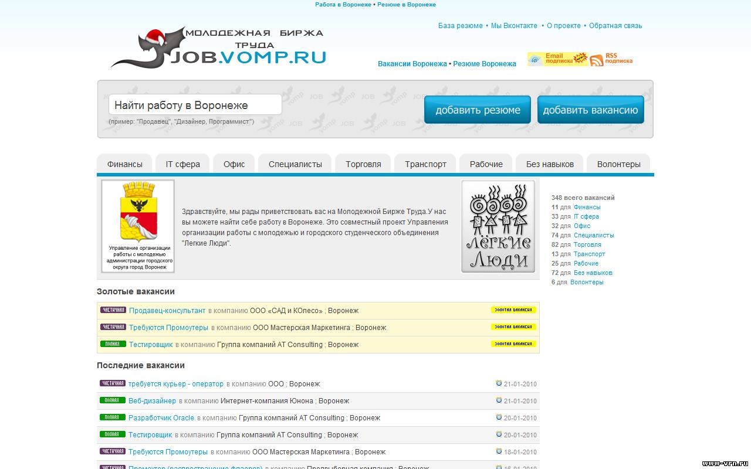Follow the Обратная связь link
751x469 pixels.
(615, 26)
